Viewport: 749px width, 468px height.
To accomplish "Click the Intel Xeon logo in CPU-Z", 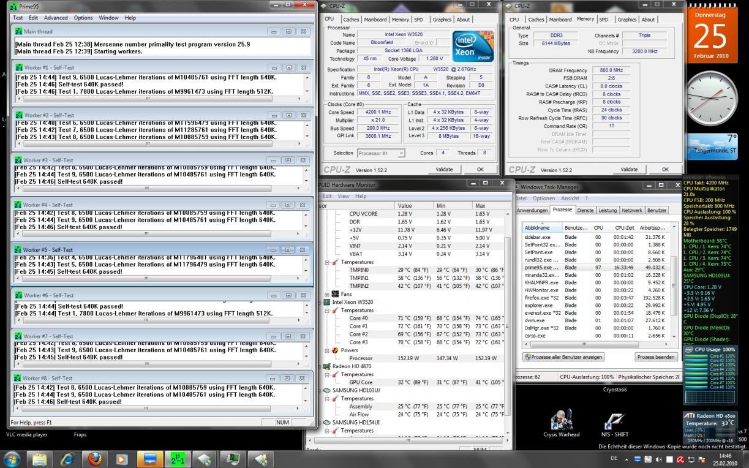I will click(x=473, y=47).
